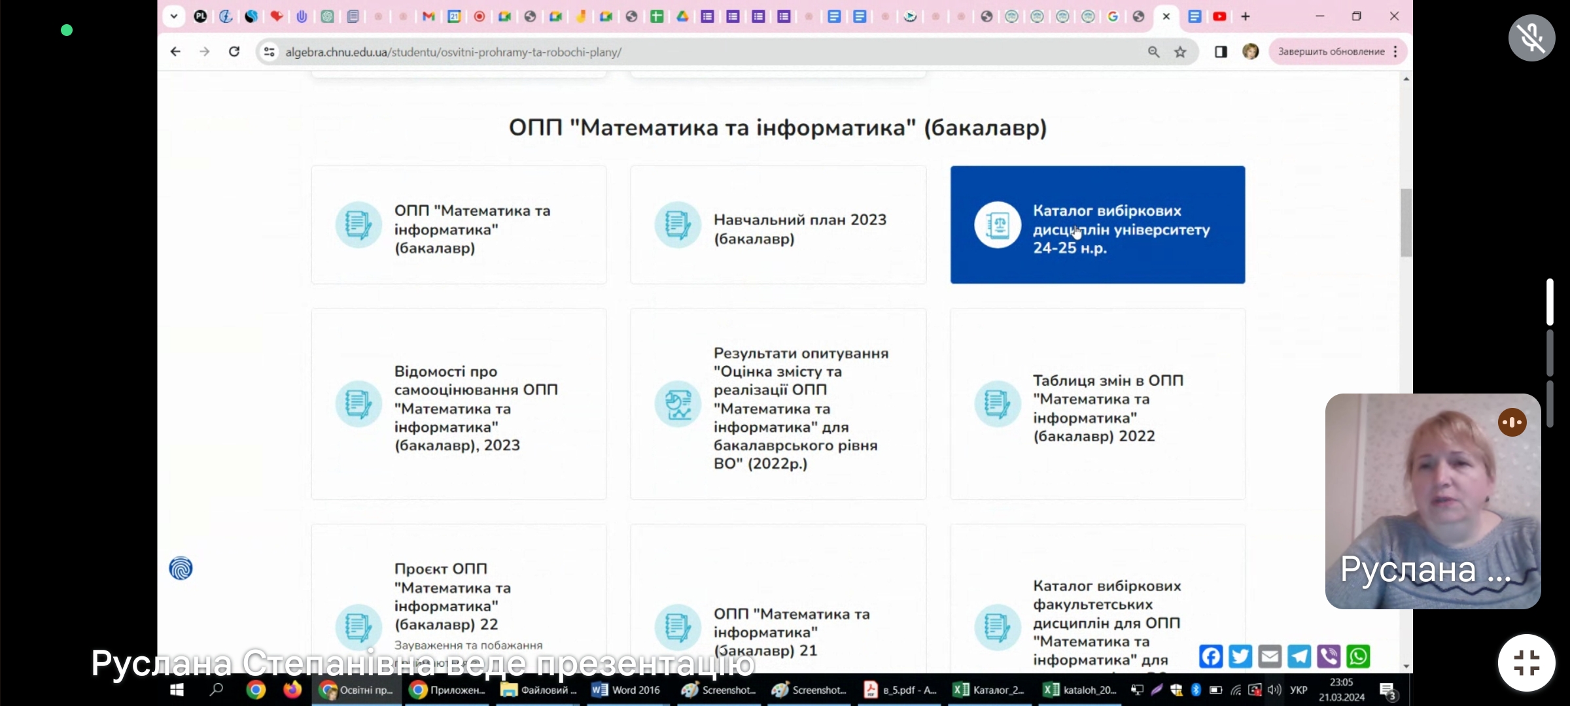Screen dimensions: 1570x706
Task: Close the active browser tab
Action: (x=1166, y=16)
